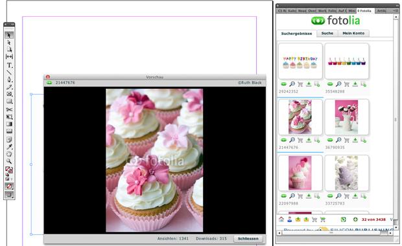Place image 35548288 into the document
Image resolution: width=402 pixels, height=246 pixels.
click(364, 84)
